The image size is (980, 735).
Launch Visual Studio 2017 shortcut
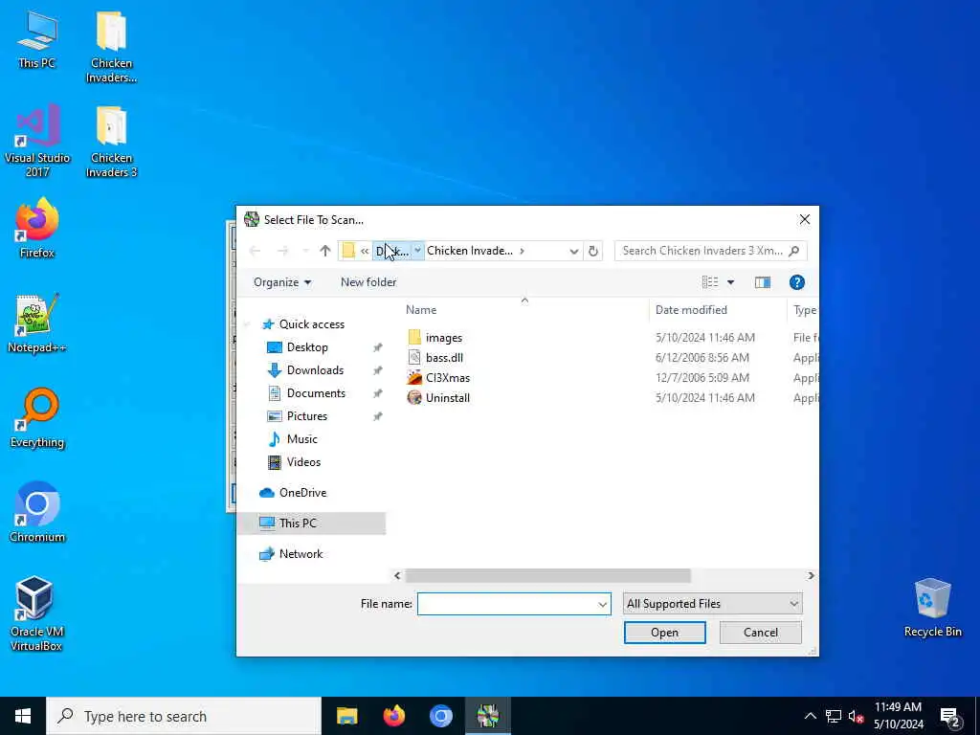click(x=37, y=142)
